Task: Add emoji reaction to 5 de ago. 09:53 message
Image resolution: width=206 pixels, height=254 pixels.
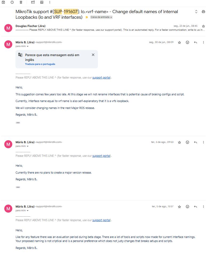Action: 187,142
